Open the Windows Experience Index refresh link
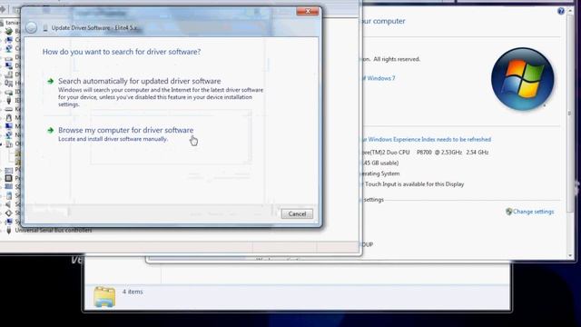This screenshot has width=581, height=327. click(x=427, y=139)
